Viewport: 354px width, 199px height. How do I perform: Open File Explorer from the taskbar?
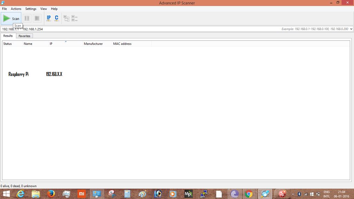click(36, 194)
